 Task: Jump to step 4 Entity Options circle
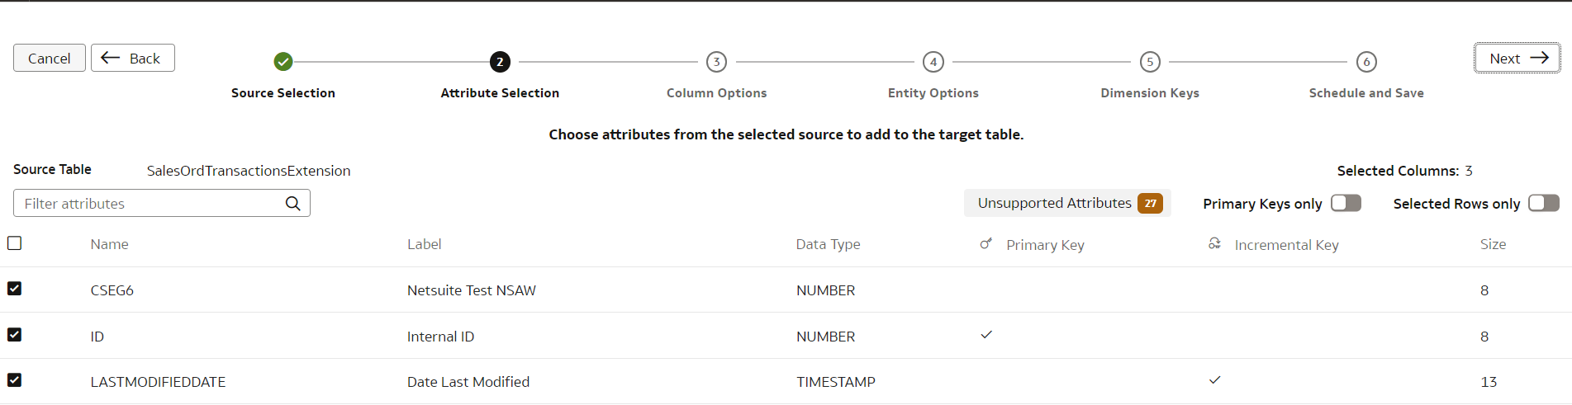(933, 62)
